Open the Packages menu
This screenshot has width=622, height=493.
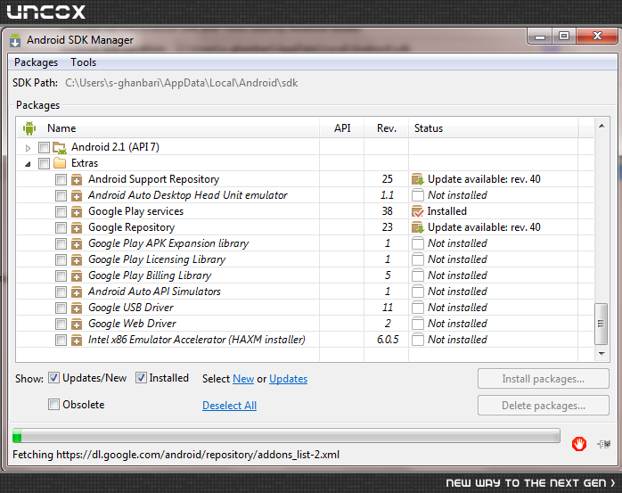click(x=37, y=62)
